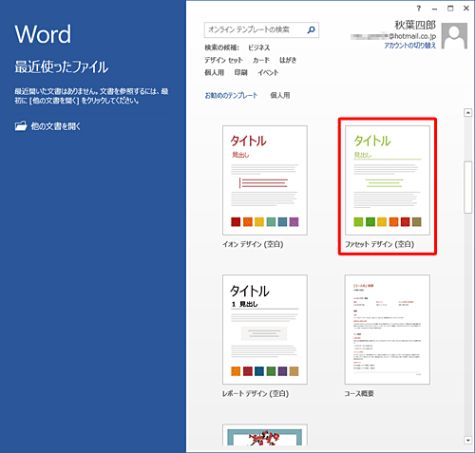The height and width of the screenshot is (453, 475).
Task: Choose the 印刷 search suggestion
Action: 240,73
